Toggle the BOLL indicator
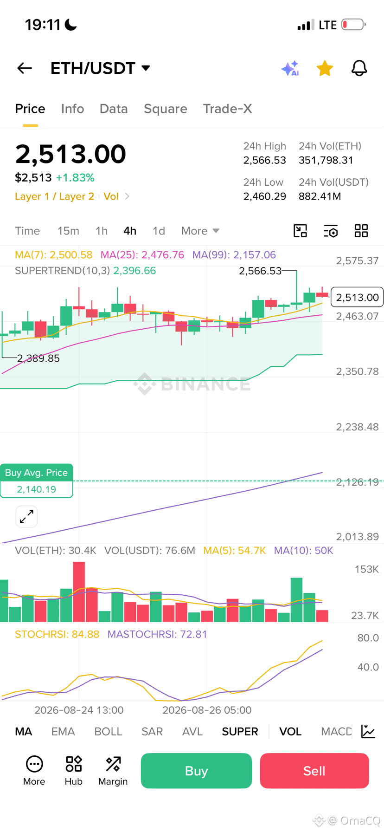The height and width of the screenshot is (832, 384). (x=108, y=732)
